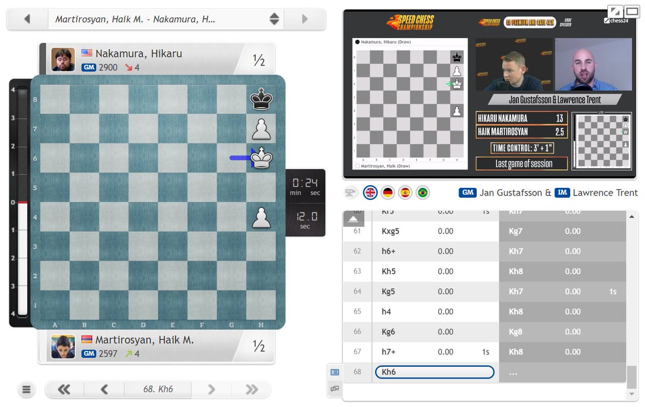Select highlighted move 68 Kh6
Image resolution: width=645 pixels, height=407 pixels.
[434, 372]
